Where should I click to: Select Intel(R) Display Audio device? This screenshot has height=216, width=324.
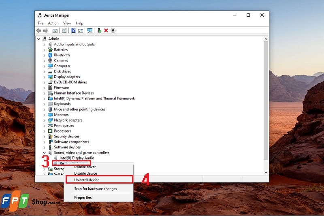tap(77, 158)
